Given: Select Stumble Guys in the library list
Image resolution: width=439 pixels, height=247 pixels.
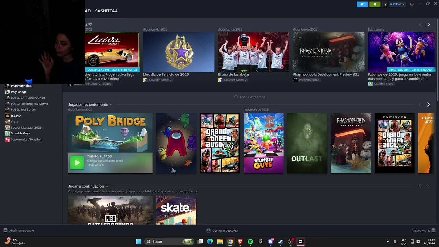Looking at the screenshot, I should pos(20,133).
